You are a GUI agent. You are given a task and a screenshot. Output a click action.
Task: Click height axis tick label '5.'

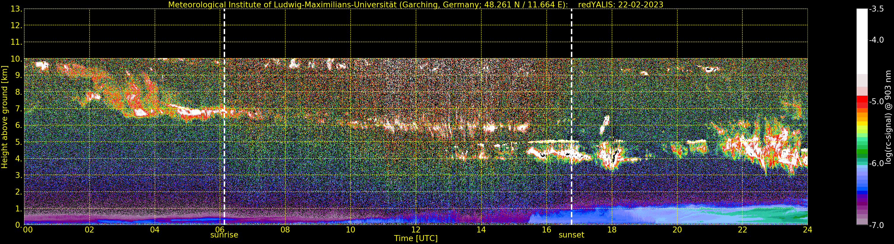point(18,142)
